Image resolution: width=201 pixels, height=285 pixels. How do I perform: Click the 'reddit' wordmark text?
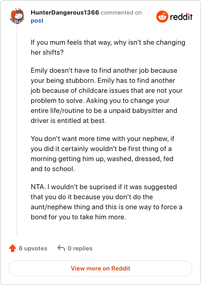(181, 17)
